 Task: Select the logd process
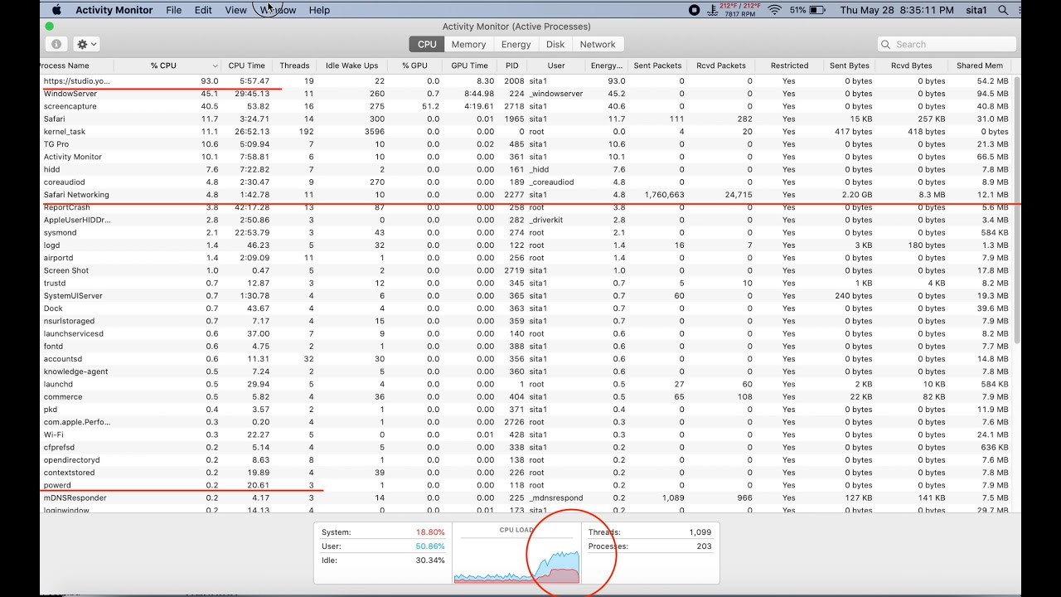[x=526, y=245]
